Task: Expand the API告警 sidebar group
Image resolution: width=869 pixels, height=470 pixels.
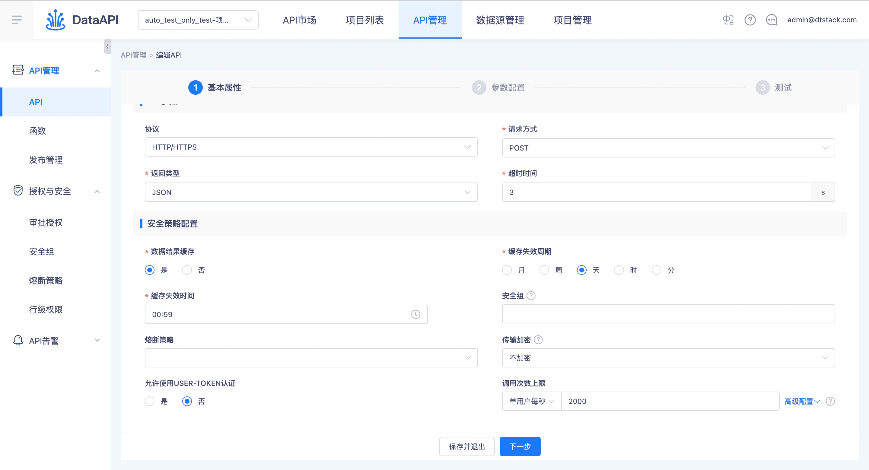Action: (x=97, y=341)
